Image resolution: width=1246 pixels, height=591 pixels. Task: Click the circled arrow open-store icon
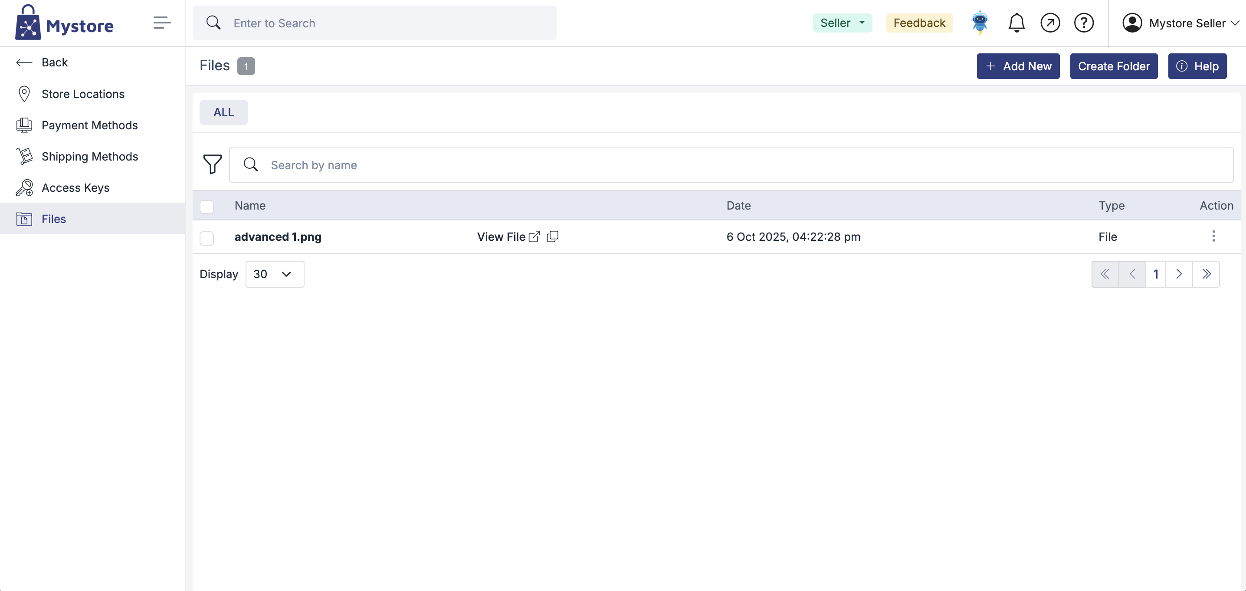pos(1049,23)
